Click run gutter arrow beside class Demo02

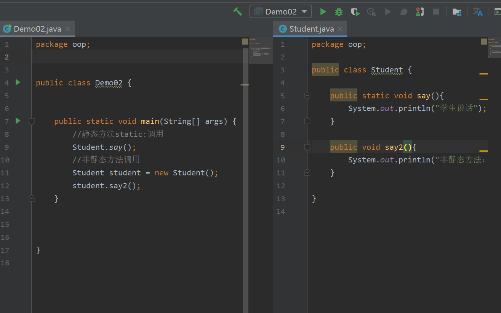point(18,82)
